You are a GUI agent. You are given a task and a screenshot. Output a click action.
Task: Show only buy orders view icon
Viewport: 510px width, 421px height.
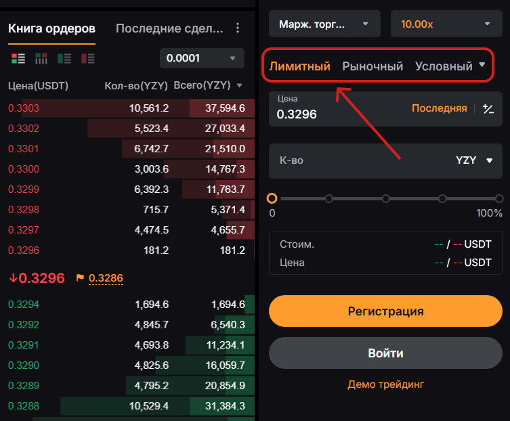(x=64, y=58)
